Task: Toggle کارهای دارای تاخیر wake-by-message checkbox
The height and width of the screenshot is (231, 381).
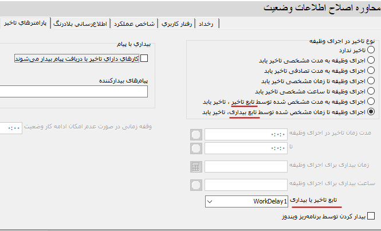Action: pos(144,58)
